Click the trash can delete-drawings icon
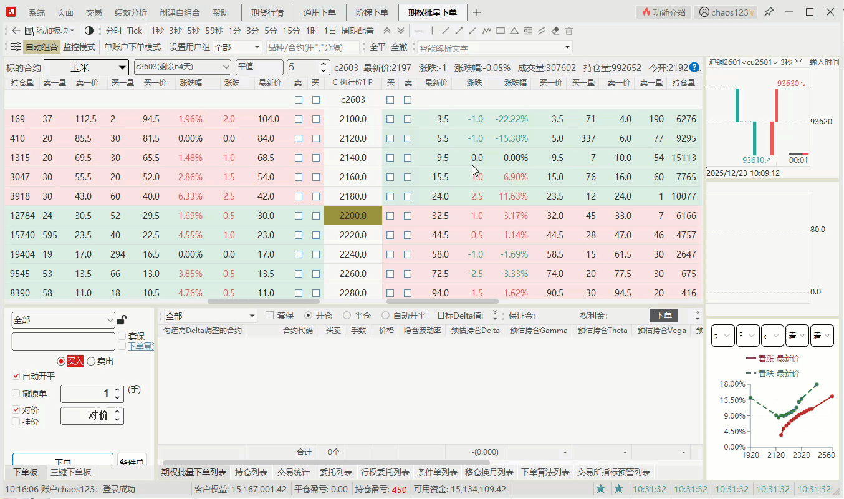The width and height of the screenshot is (844, 499). click(569, 31)
